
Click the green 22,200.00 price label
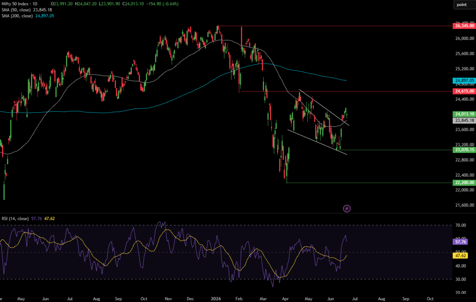[464, 182]
